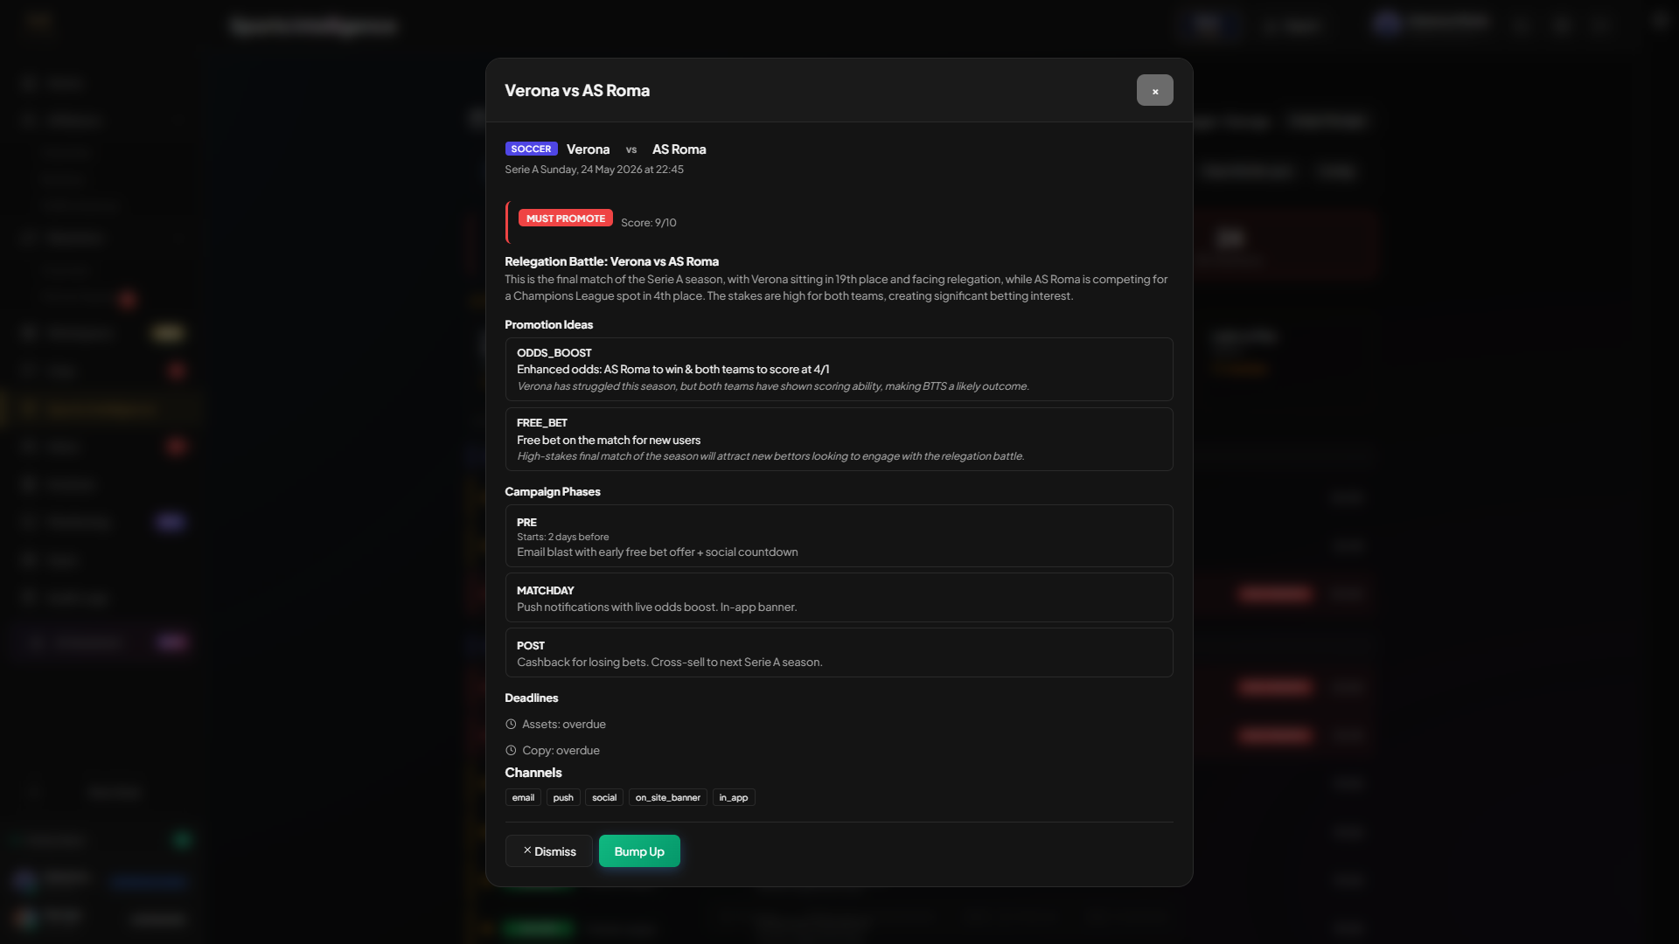This screenshot has height=944, width=1679.
Task: Select the in_app channel tag
Action: 734,797
